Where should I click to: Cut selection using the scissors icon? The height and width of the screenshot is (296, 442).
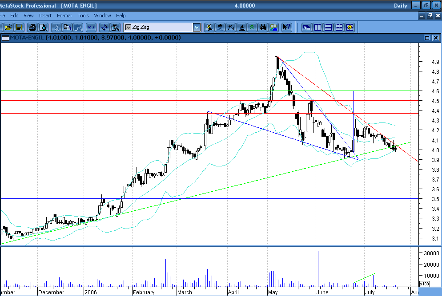coord(56,28)
